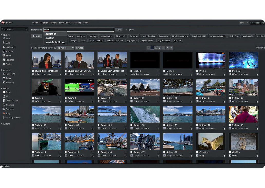Screen dimensions: 265x188
Task: Open Transfers in the Media section
Action: [10, 105]
